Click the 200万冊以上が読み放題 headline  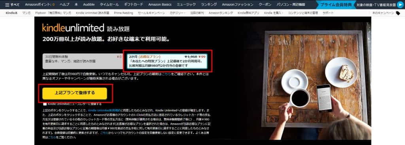pyautogui.click(x=106, y=40)
